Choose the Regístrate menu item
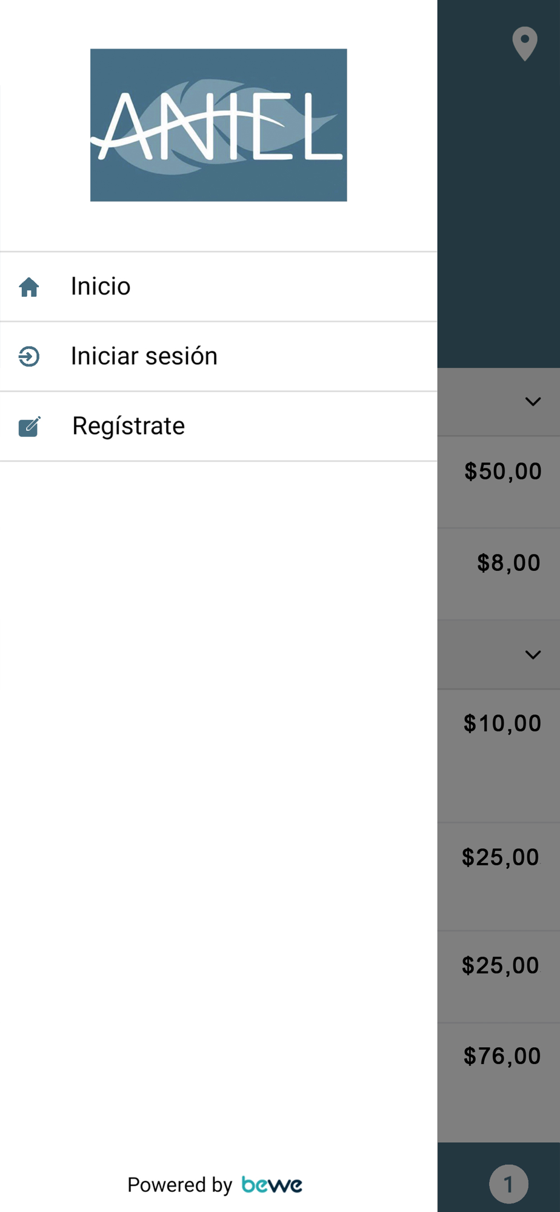 pyautogui.click(x=219, y=426)
